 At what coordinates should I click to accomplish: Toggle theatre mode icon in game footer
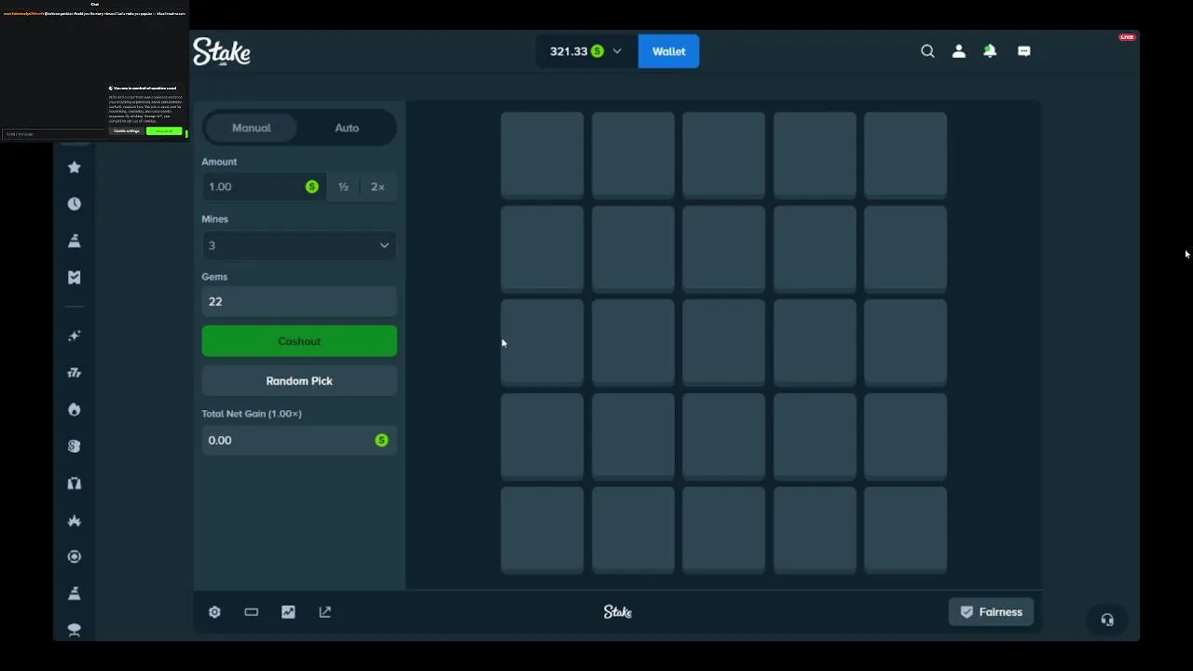click(252, 612)
